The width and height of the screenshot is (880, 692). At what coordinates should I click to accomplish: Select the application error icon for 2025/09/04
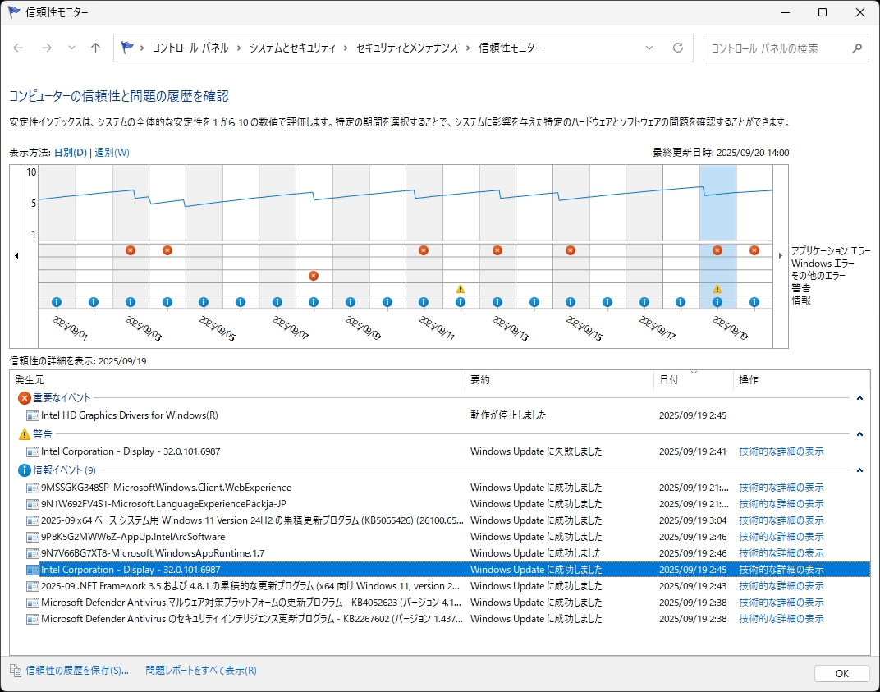(x=167, y=250)
